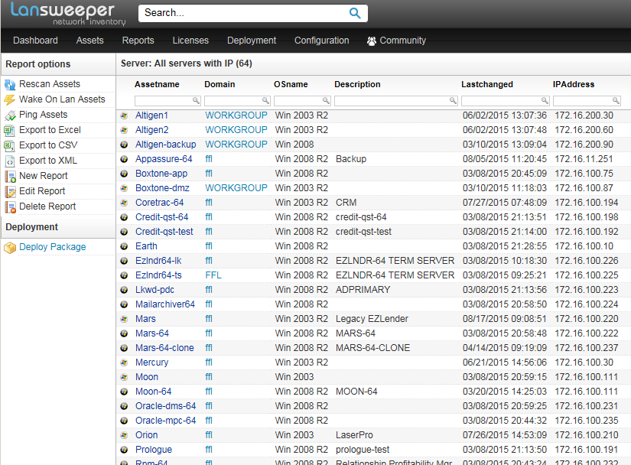Click WORKGROUP domain in Altigen2 row

click(x=236, y=130)
